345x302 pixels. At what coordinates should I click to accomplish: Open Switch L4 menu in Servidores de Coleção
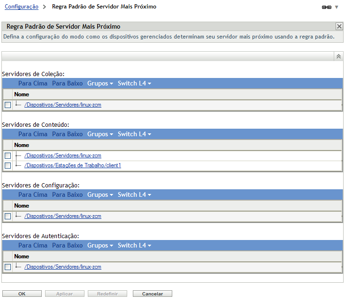[134, 84]
